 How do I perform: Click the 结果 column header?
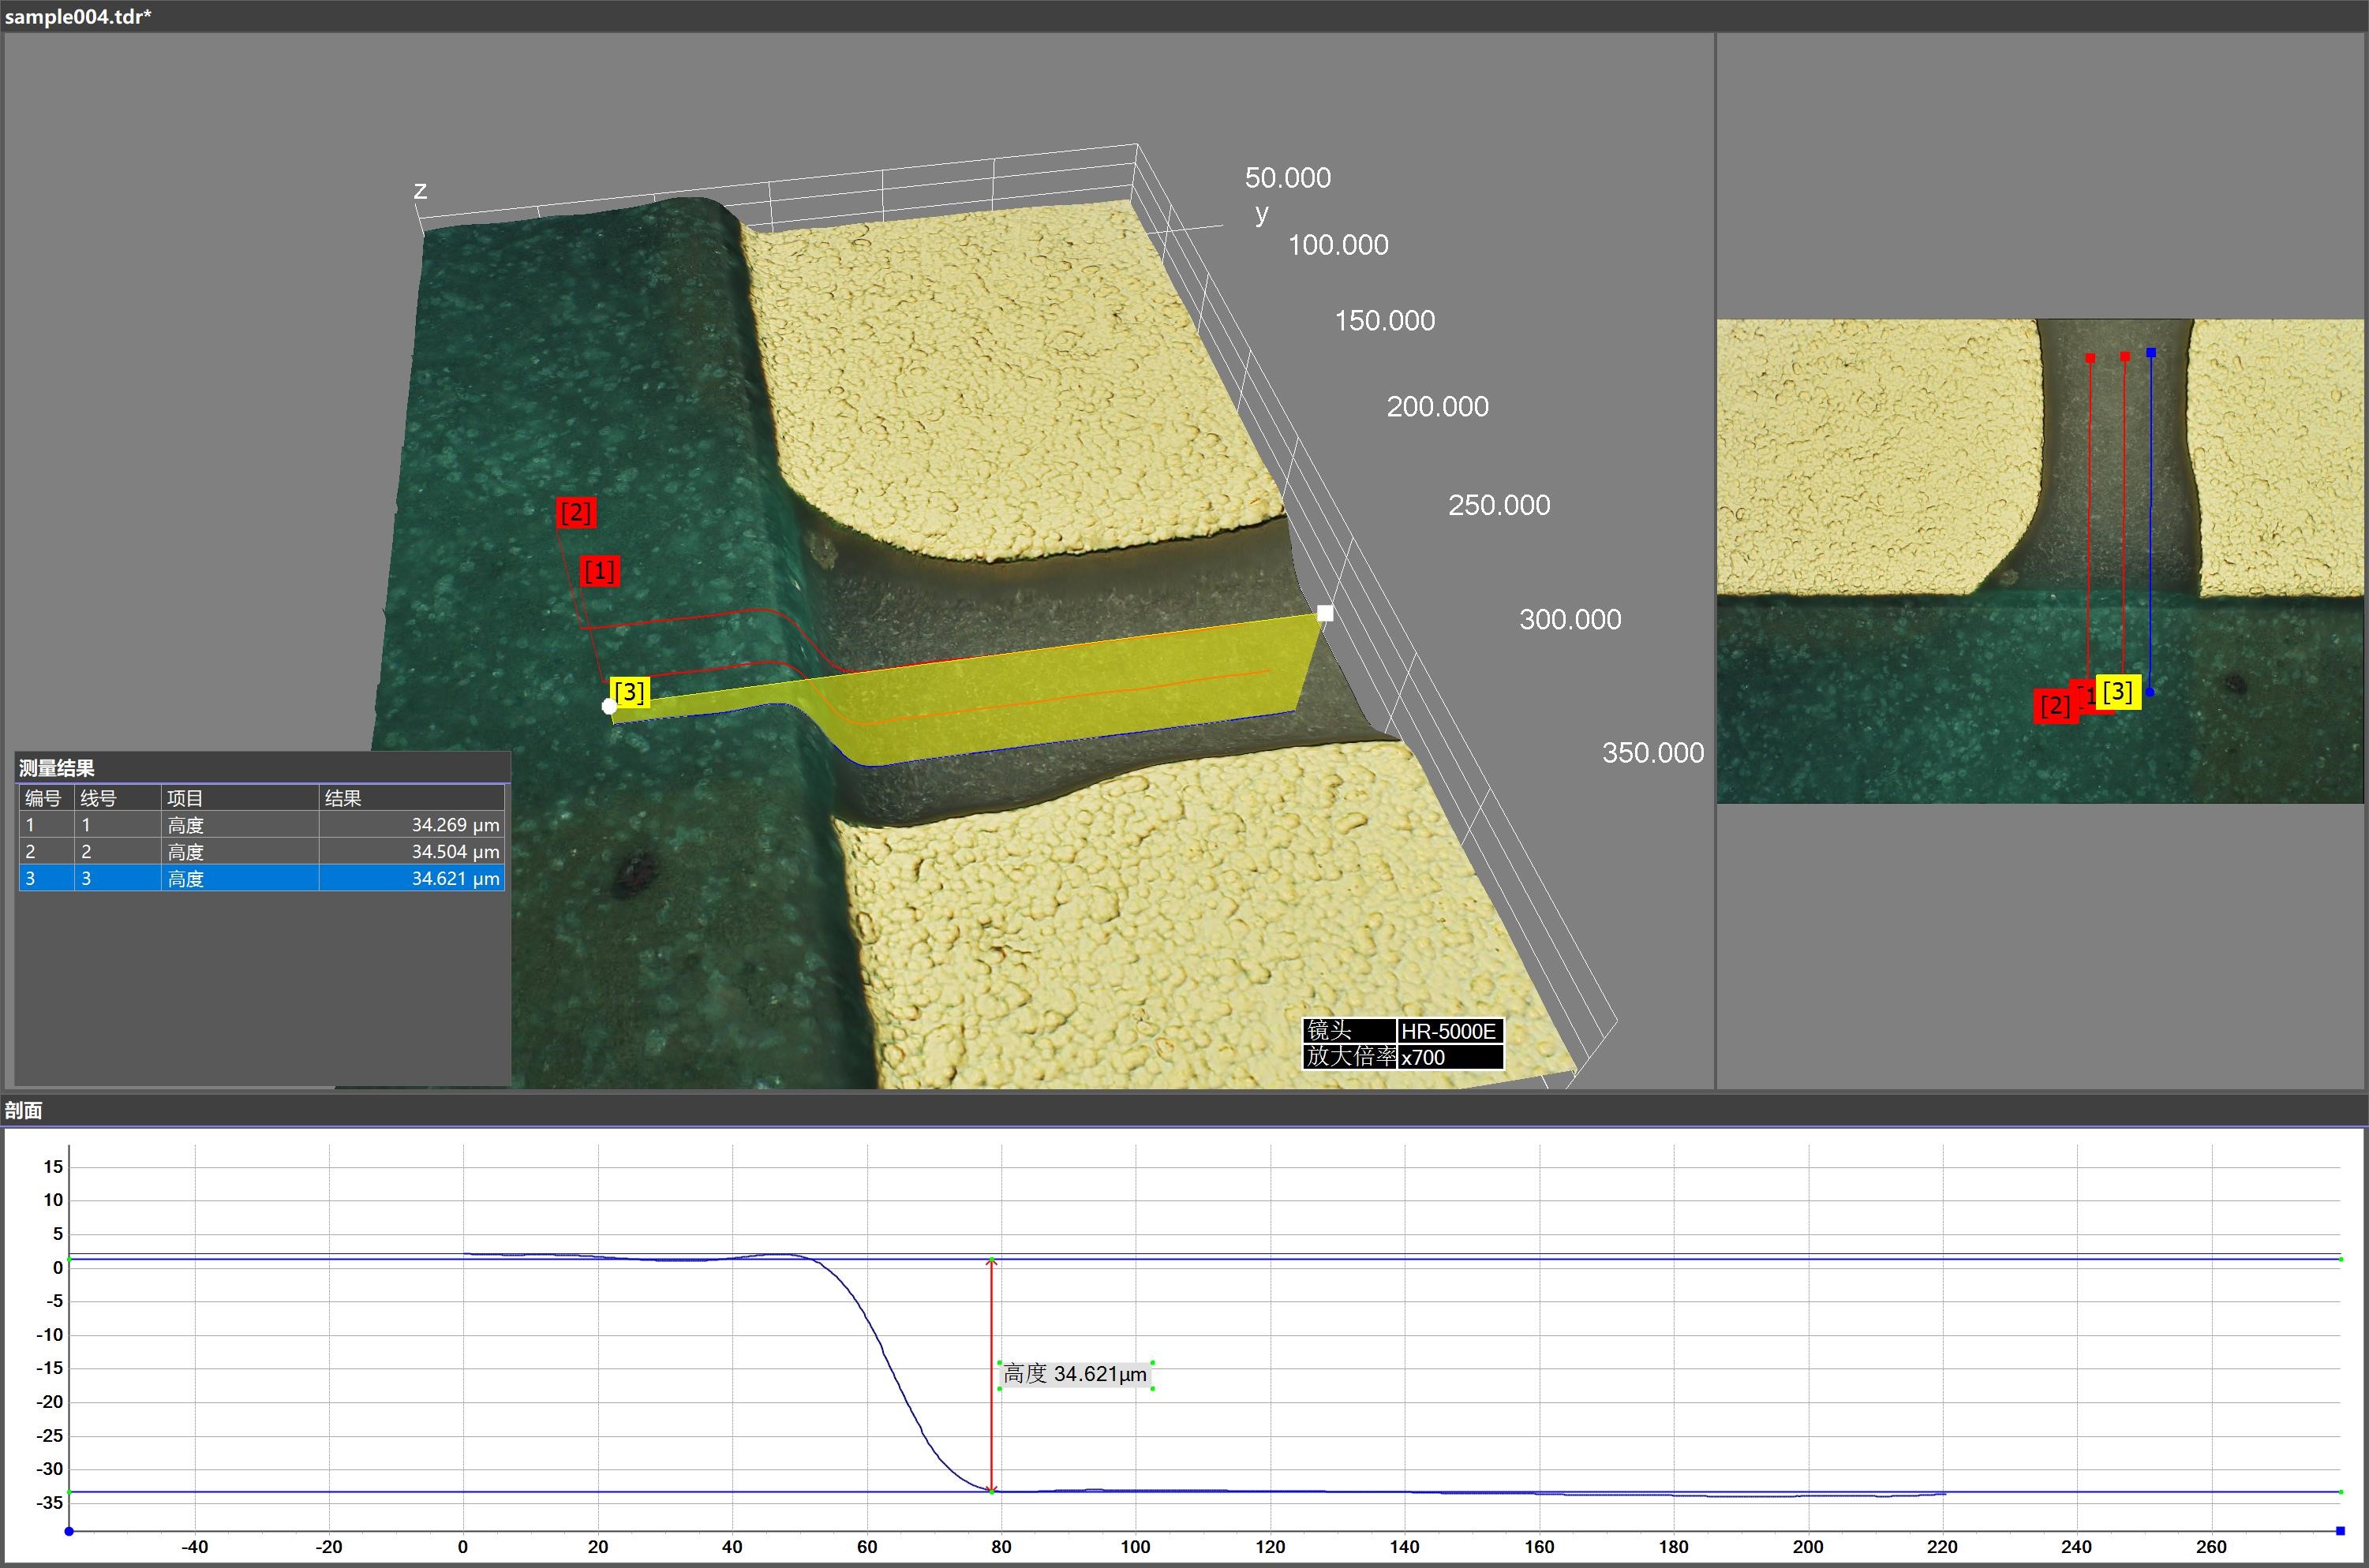click(342, 798)
